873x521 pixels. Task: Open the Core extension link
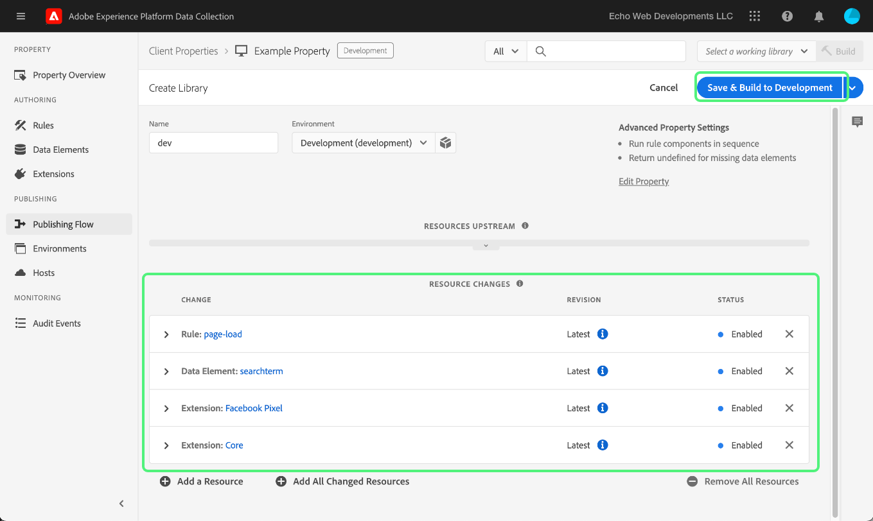[x=234, y=445]
